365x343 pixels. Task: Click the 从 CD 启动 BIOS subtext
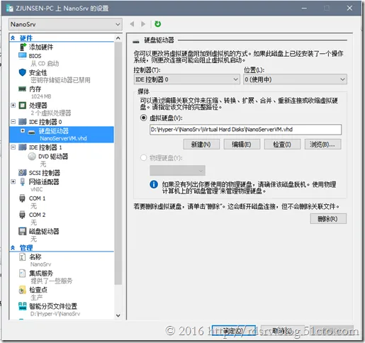pos(45,64)
